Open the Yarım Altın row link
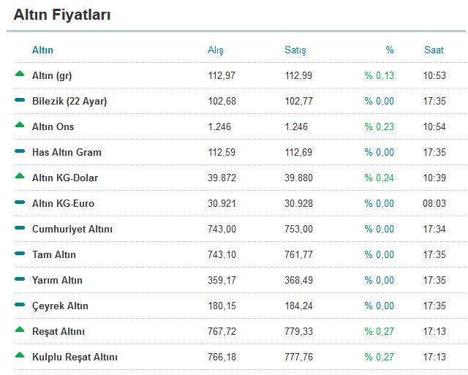This screenshot has height=375, width=468. [x=57, y=281]
